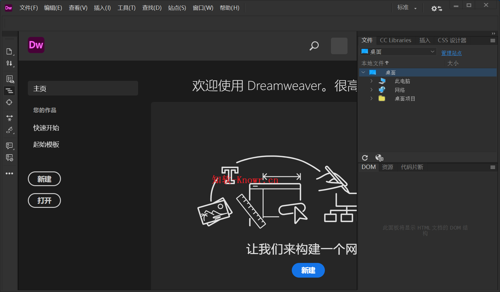
Task: Open sync settings gear icon
Action: 437,9
